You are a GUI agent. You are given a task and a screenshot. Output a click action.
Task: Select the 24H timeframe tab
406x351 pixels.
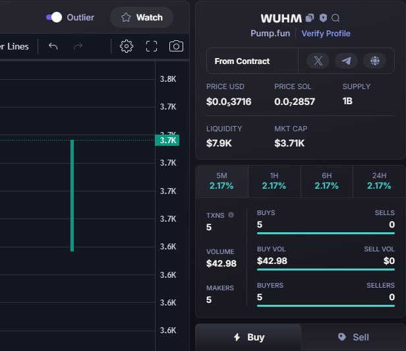pyautogui.click(x=379, y=181)
